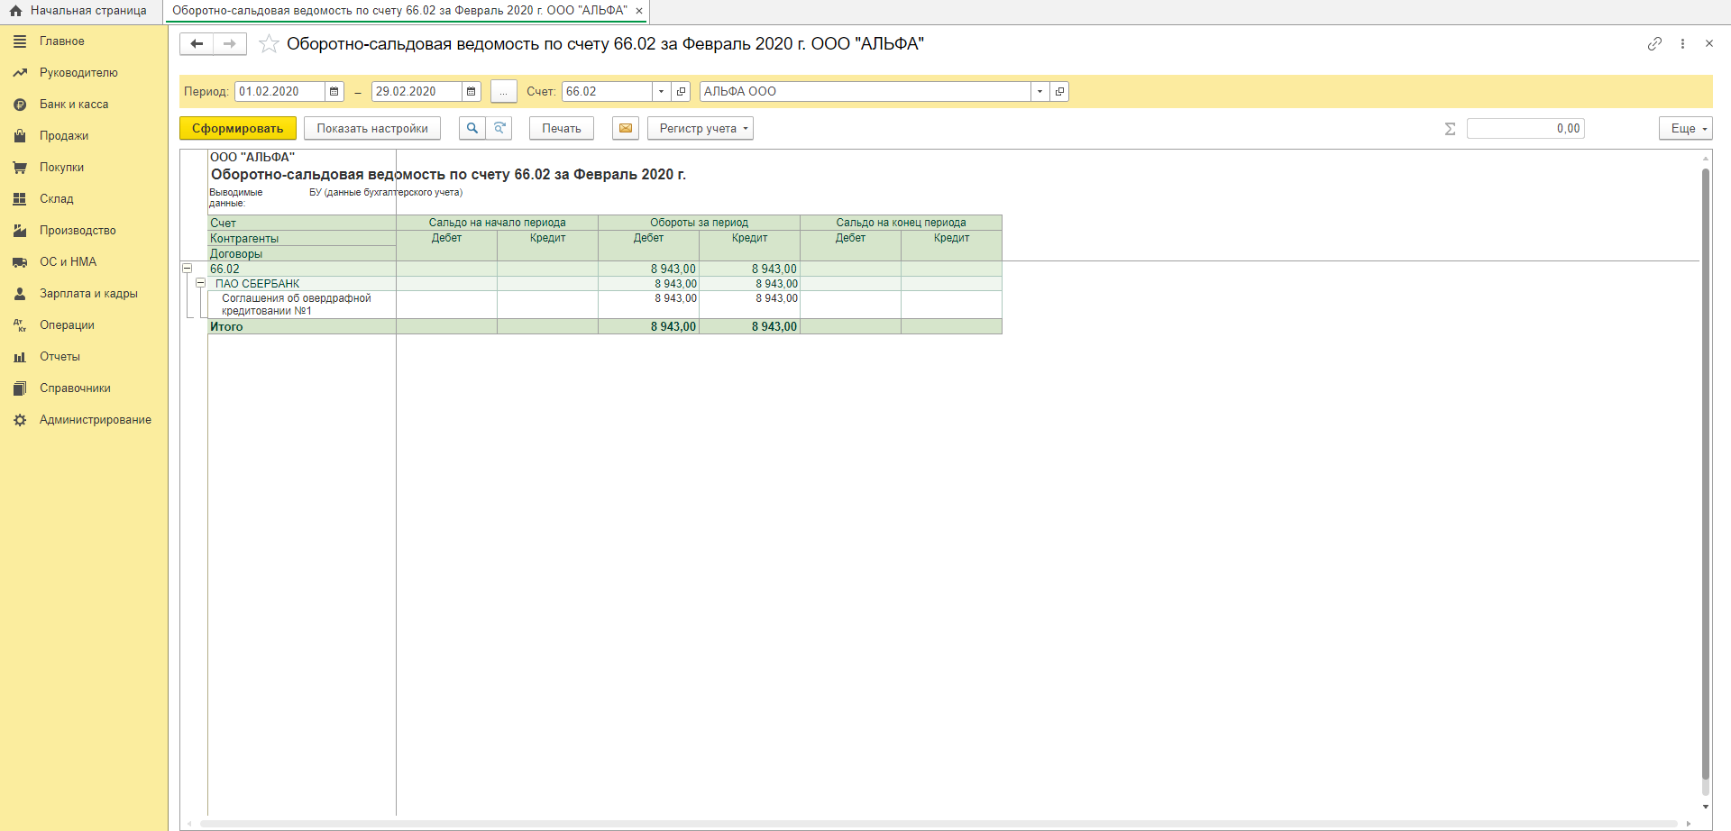1731x831 pixels.
Task: Click the find magnifier icon in the toolbar
Action: [472, 129]
